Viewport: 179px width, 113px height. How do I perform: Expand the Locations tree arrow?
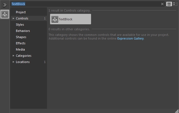tap(13, 62)
